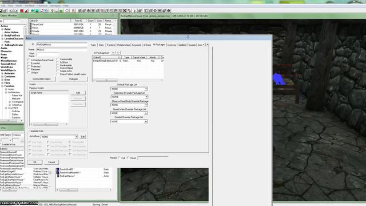Open the Factions tab
366x206 pixels.
point(111,45)
